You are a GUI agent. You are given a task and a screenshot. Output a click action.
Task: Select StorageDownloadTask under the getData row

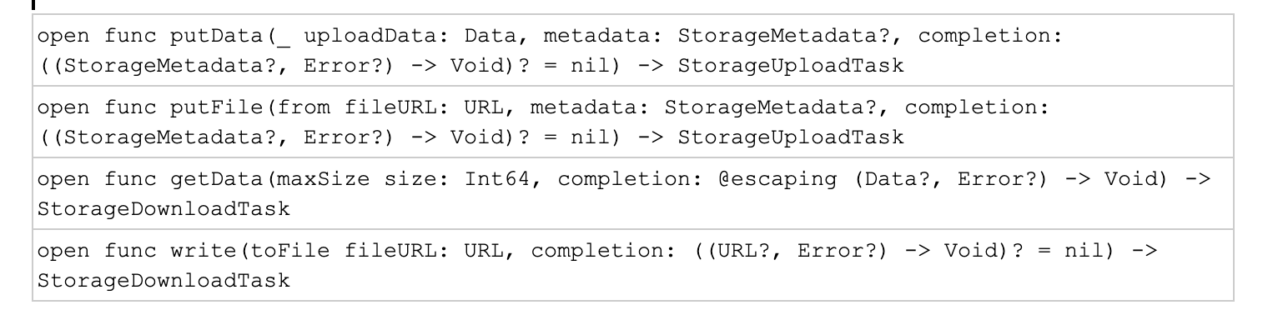coord(164,208)
